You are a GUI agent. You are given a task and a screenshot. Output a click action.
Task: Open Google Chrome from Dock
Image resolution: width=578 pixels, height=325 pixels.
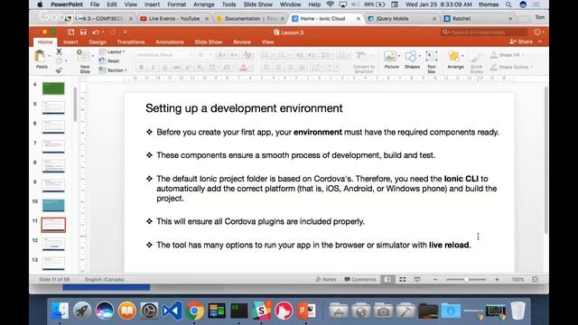tap(195, 311)
